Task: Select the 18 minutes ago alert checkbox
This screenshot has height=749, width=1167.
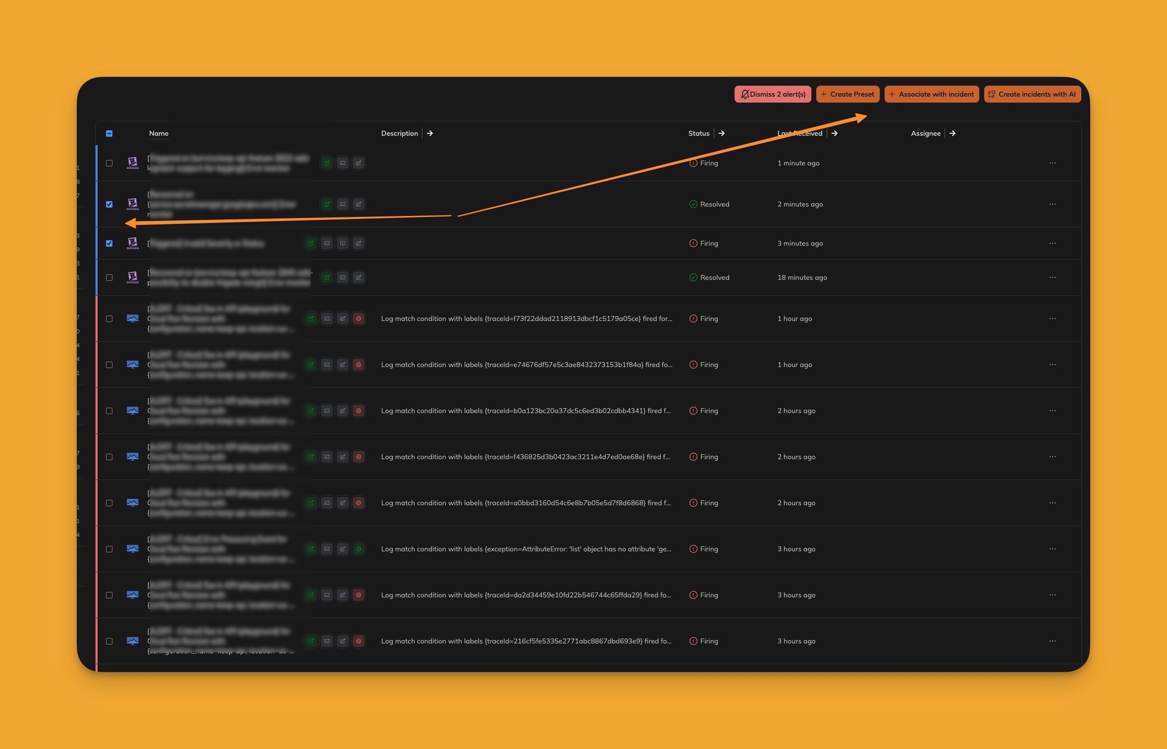Action: point(109,277)
